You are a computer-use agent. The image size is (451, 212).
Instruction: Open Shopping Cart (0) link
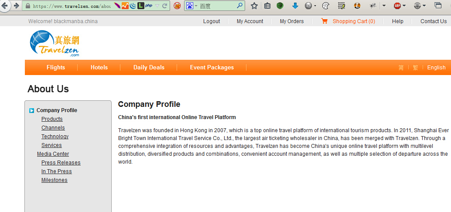(354, 21)
